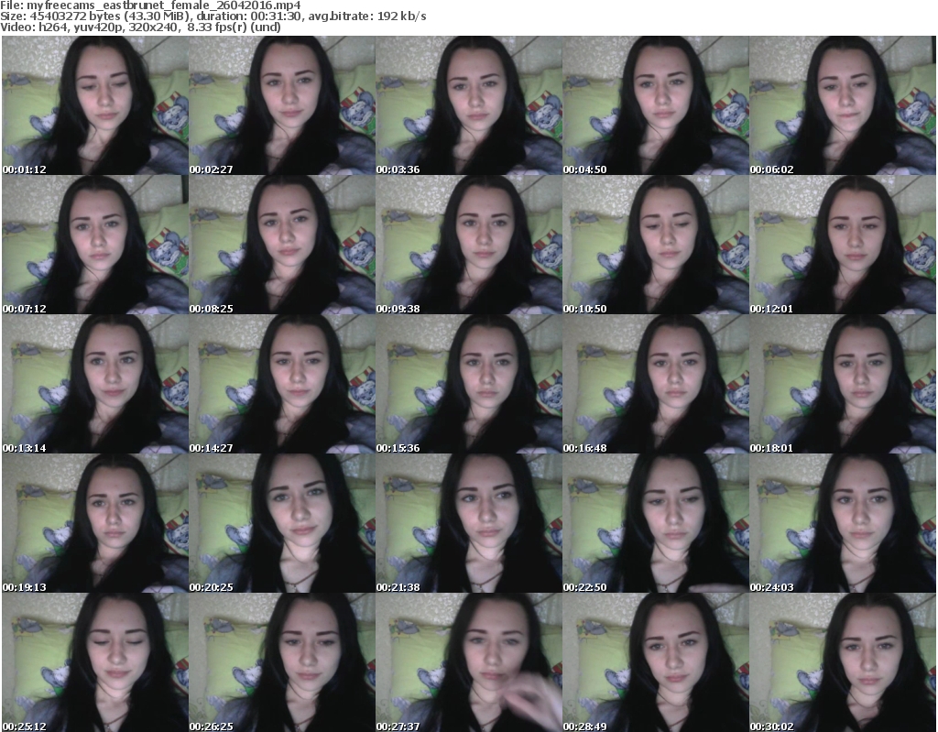Pick the frame stamped 00:15:36

[x=469, y=384]
